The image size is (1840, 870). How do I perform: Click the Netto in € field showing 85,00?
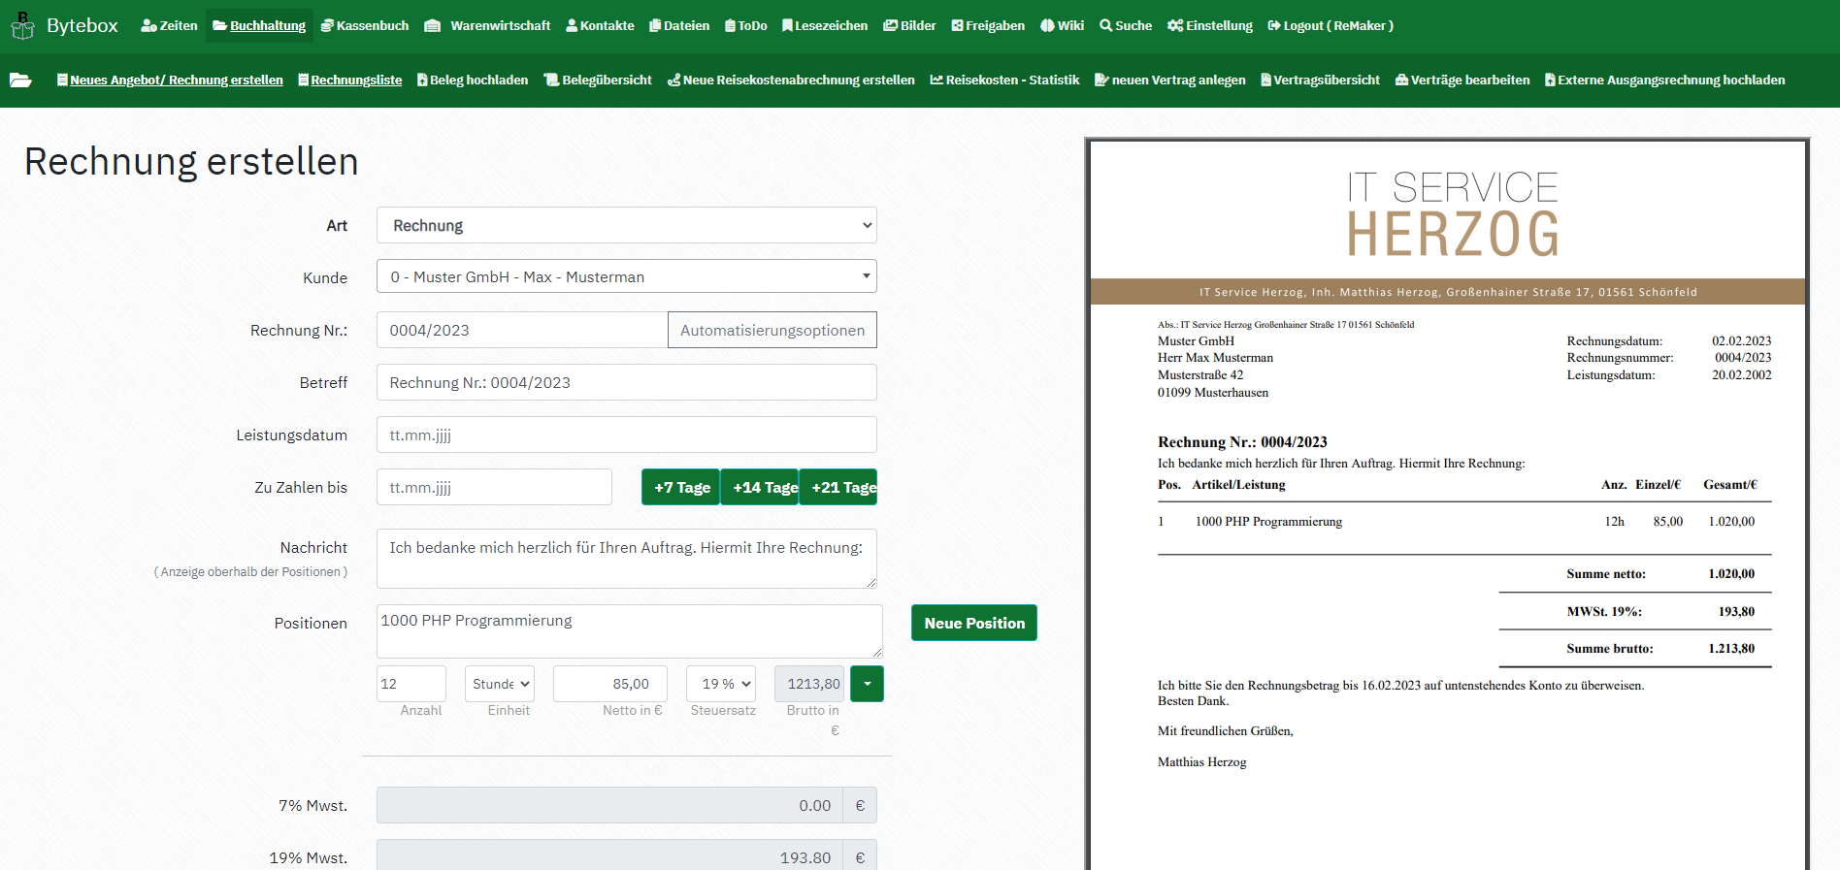pos(610,684)
